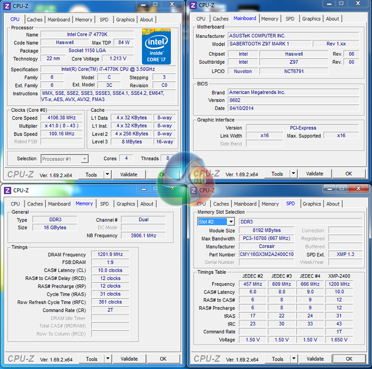Viewport: 372px width, 369px height.
Task: Click the NB Frequency 3906.1 MHz value
Action: coord(144,235)
